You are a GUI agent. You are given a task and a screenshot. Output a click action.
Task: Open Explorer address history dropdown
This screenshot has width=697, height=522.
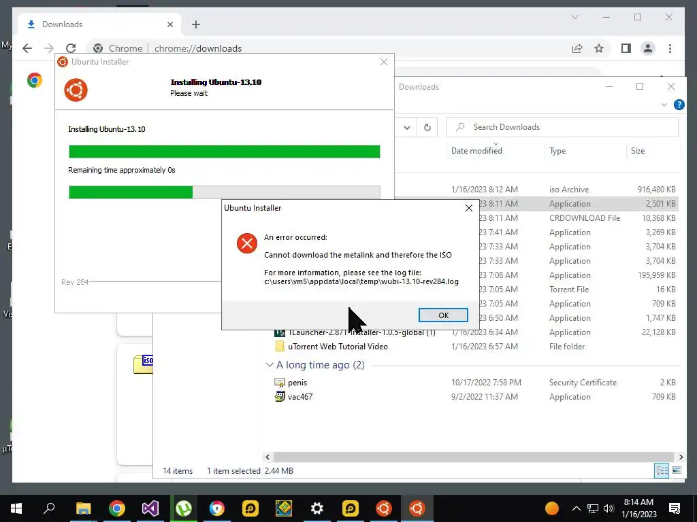tap(407, 127)
